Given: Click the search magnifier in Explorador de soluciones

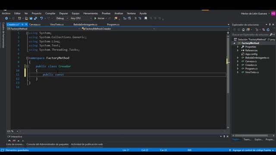Looking at the screenshot, I should pos(271,34).
